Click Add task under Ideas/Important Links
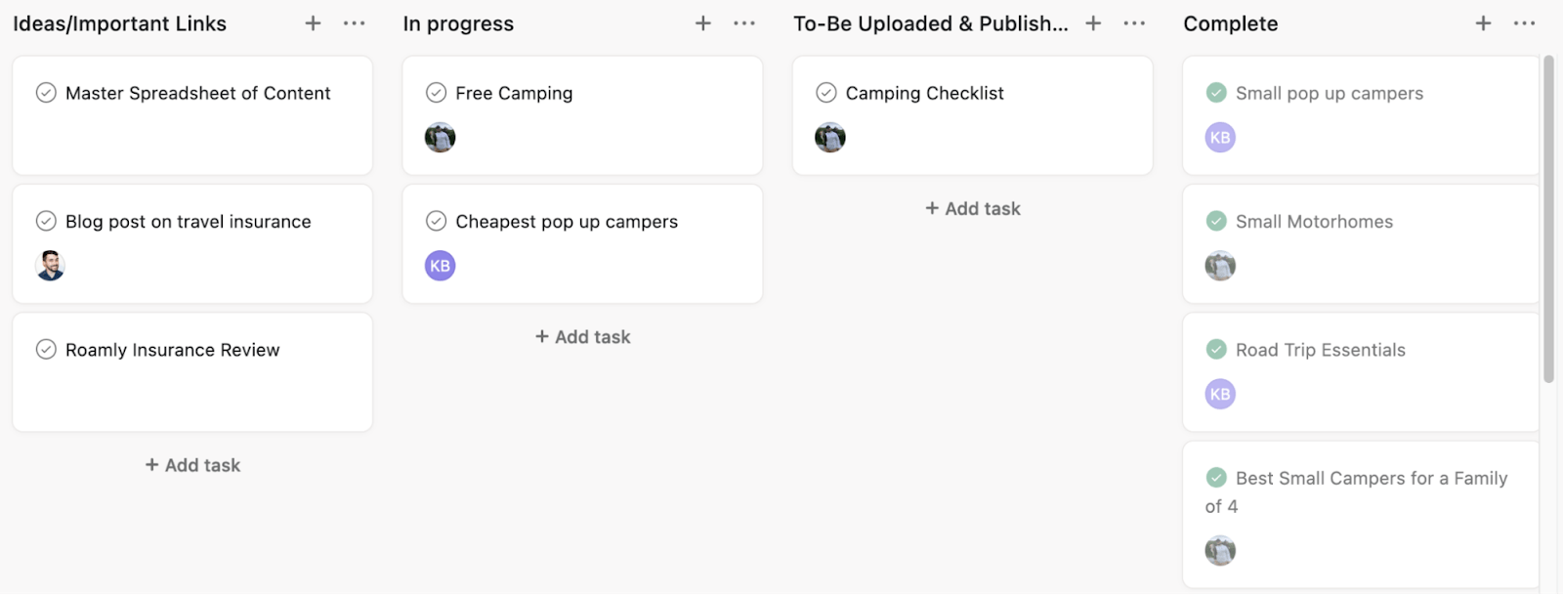This screenshot has height=595, width=1563. pyautogui.click(x=191, y=464)
